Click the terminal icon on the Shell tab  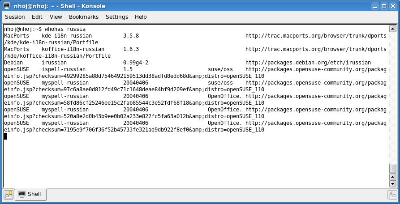pos(22,194)
